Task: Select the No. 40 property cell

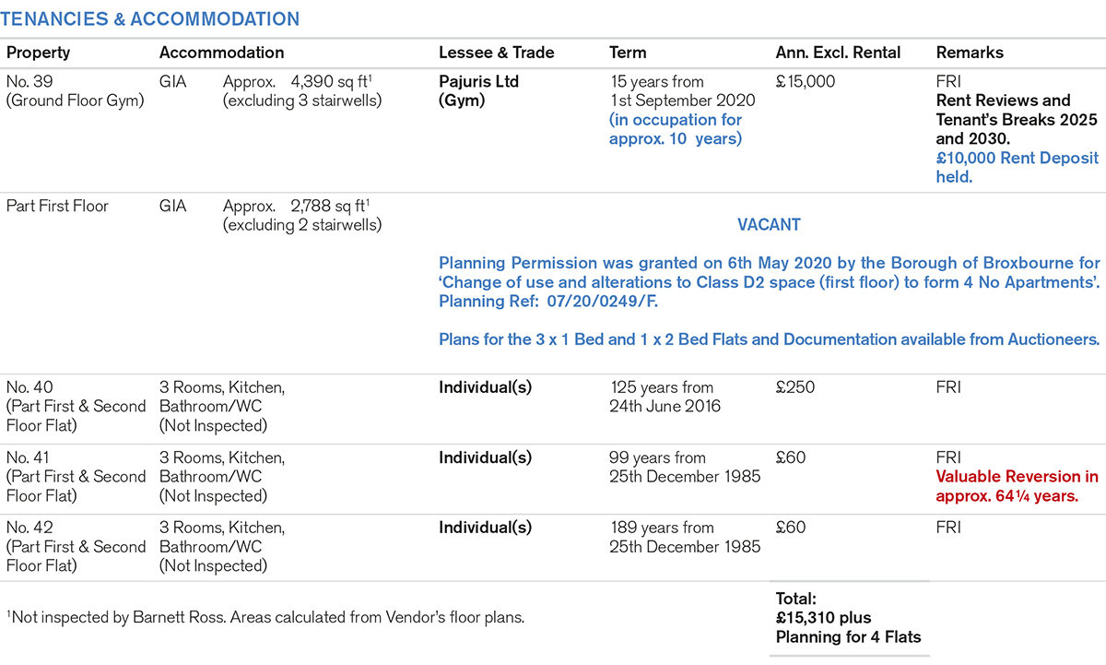Action: click(x=76, y=406)
